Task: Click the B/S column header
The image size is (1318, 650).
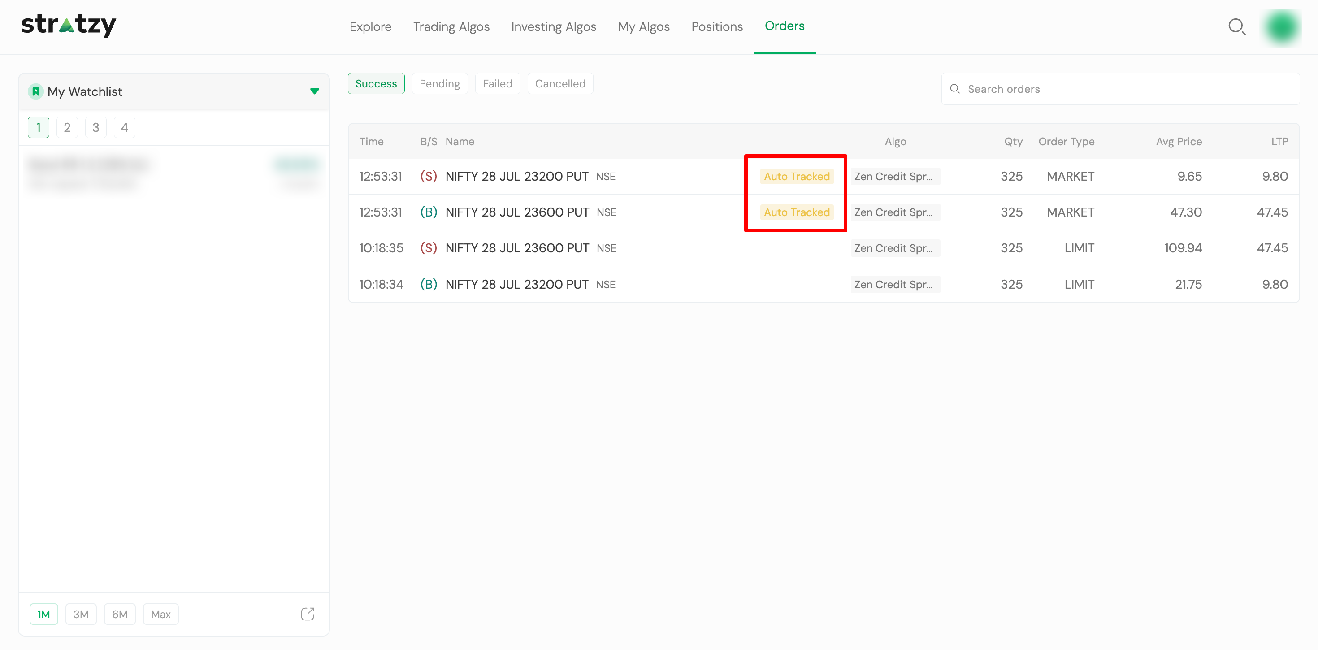Action: click(429, 141)
